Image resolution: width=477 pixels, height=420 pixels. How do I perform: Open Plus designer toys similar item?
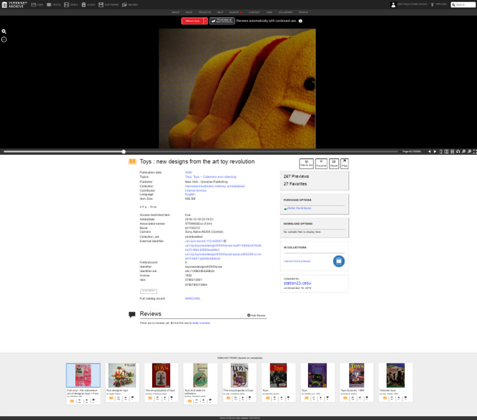122,382
